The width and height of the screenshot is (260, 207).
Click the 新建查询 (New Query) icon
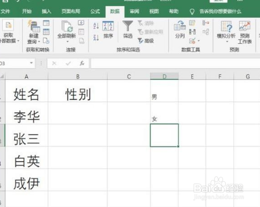tap(33, 26)
